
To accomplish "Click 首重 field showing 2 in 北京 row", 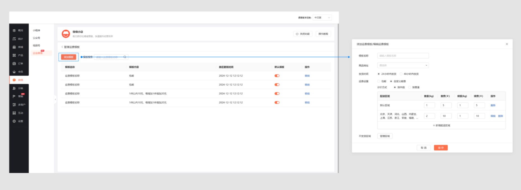I will tap(429, 116).
